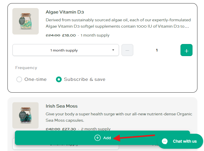Screen dimensions: 204x151
Task: Click the Algae Vitamin D3 description text
Action: [118, 23]
